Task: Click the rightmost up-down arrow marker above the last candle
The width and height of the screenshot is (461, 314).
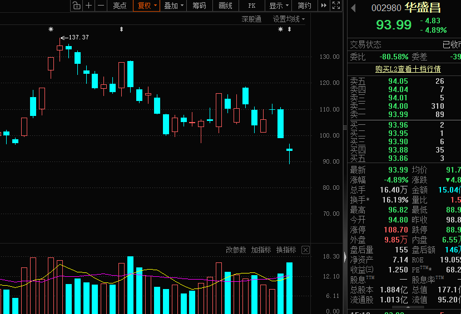Action: click(x=289, y=29)
